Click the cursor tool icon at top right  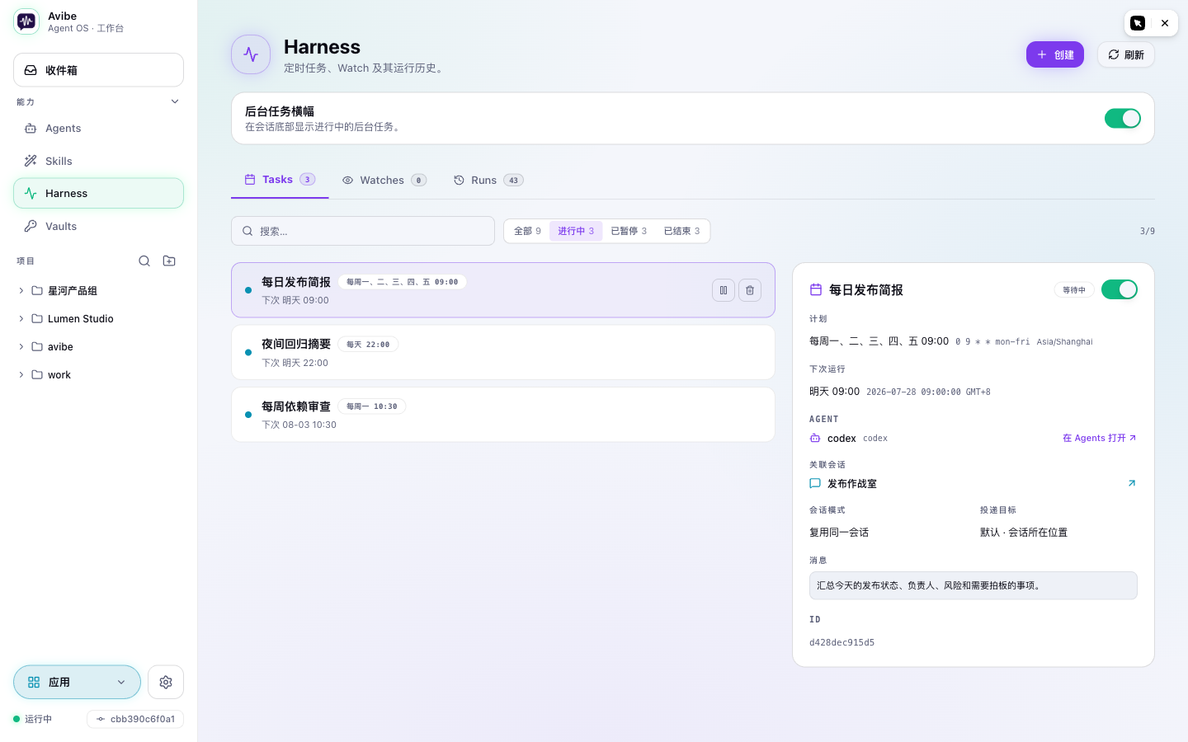[1138, 23]
